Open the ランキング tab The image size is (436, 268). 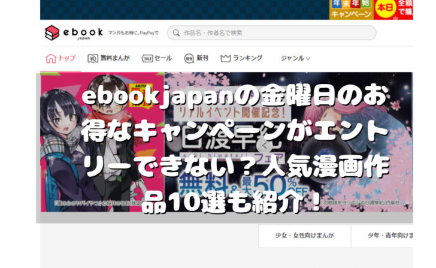pos(241,58)
